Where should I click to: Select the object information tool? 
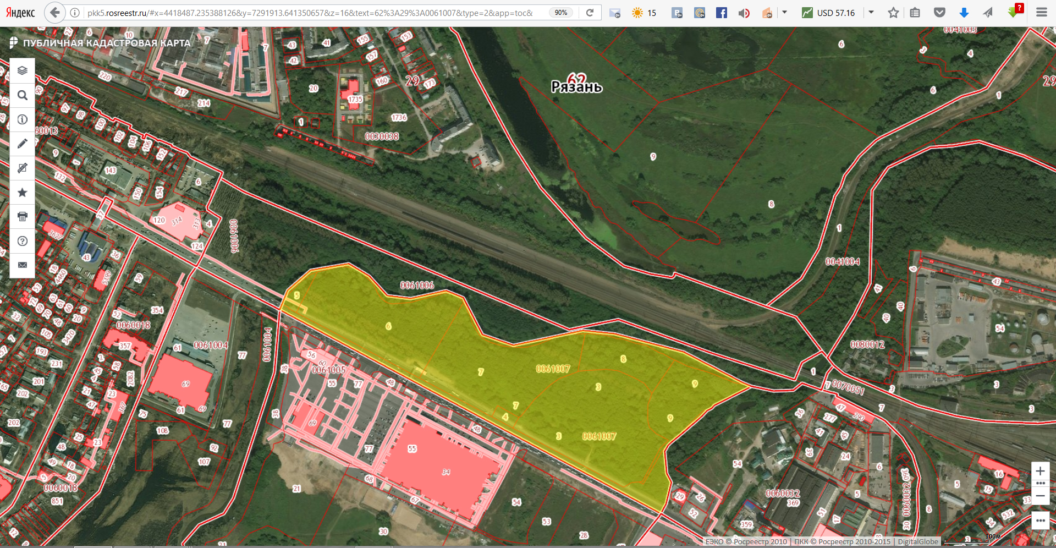pos(22,119)
